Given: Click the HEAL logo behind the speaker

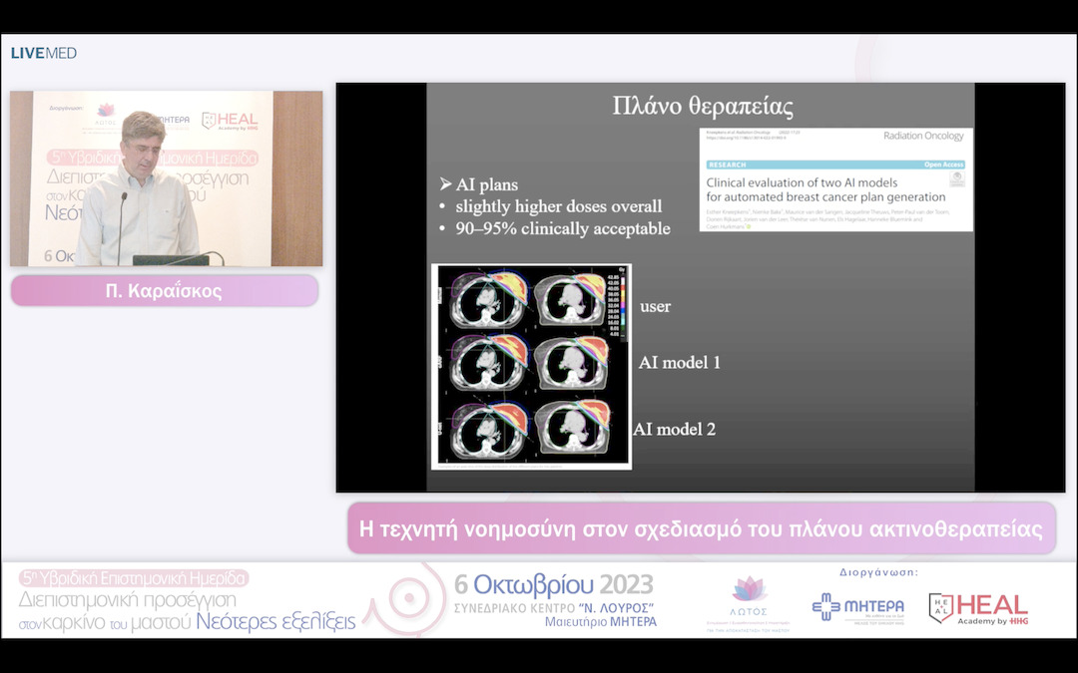Looking at the screenshot, I should (x=230, y=121).
